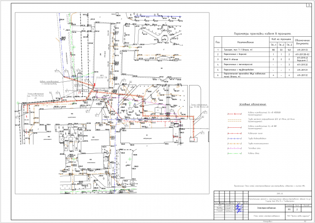This screenshot has width=315, height=223.
Task: Click the legend text about corrugated pipe 'Труба жесткая гофрированная'
Action: coord(271,120)
